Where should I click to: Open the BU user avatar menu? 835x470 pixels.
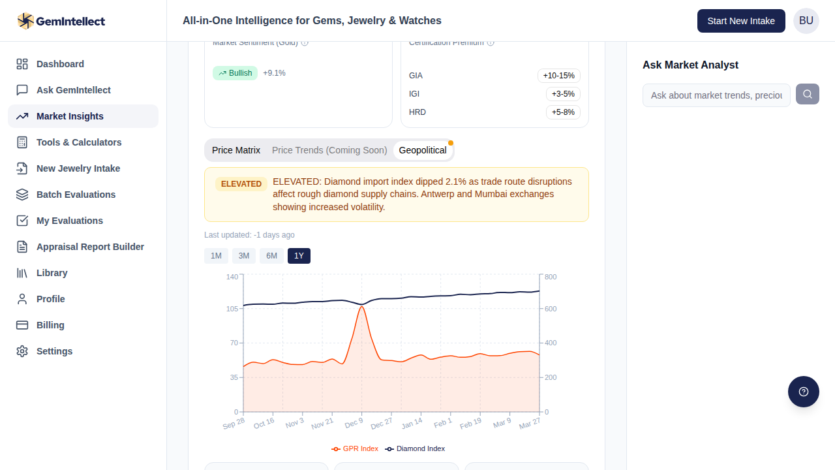pos(806,21)
